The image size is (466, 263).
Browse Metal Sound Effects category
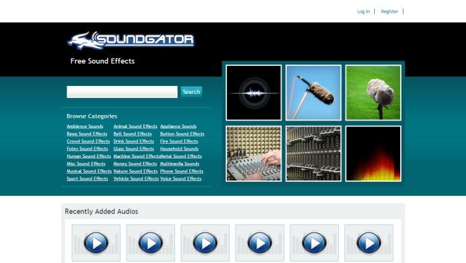181,156
